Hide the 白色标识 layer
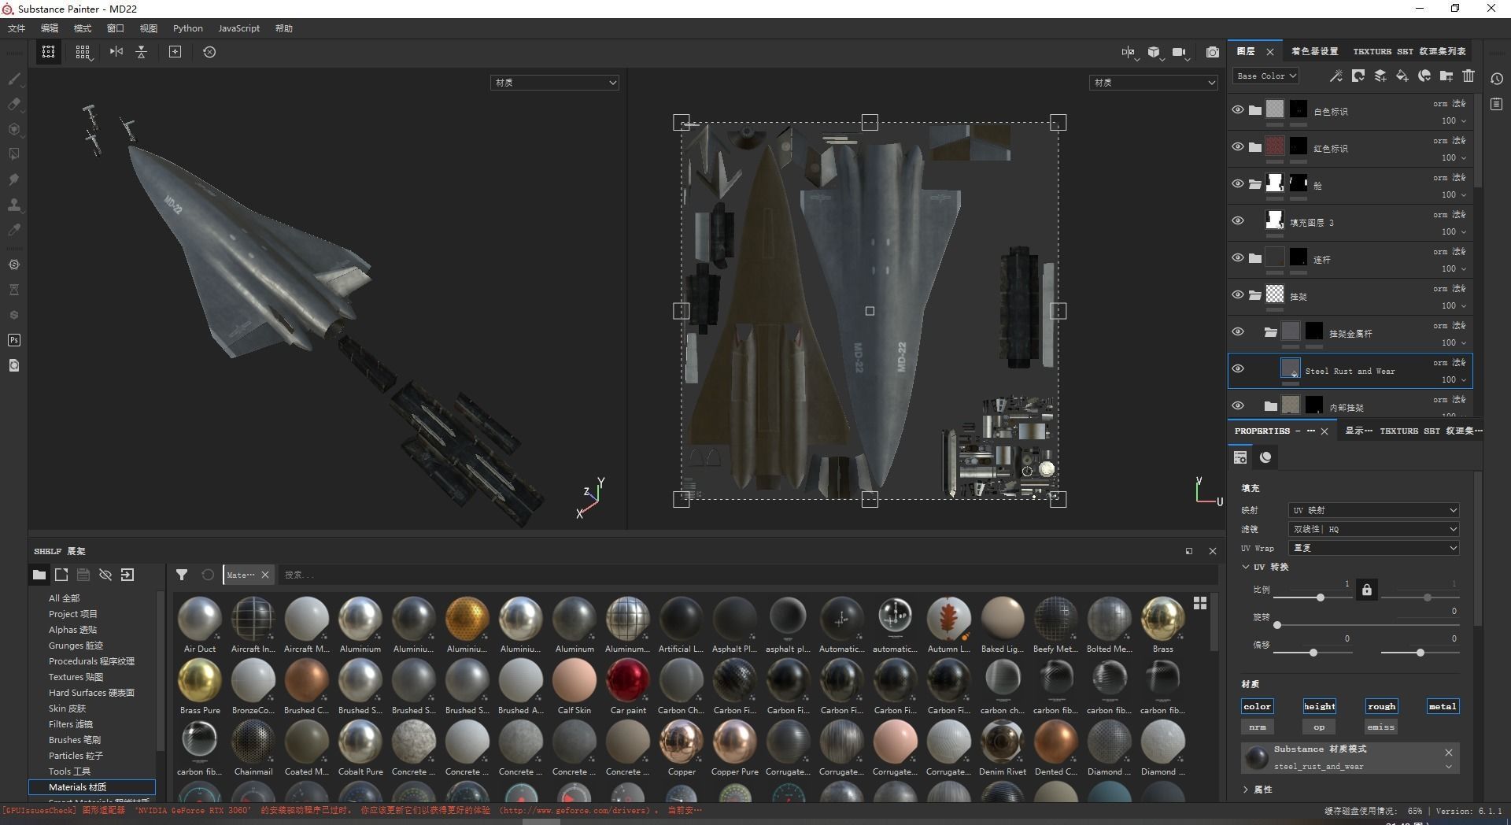This screenshot has width=1511, height=825. tap(1238, 110)
